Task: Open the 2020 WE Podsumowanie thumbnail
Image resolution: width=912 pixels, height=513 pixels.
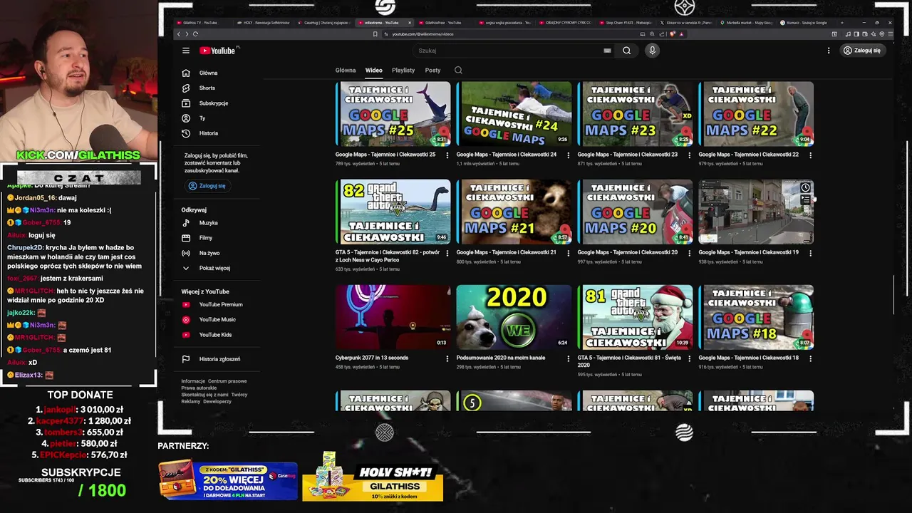Action: (514, 317)
